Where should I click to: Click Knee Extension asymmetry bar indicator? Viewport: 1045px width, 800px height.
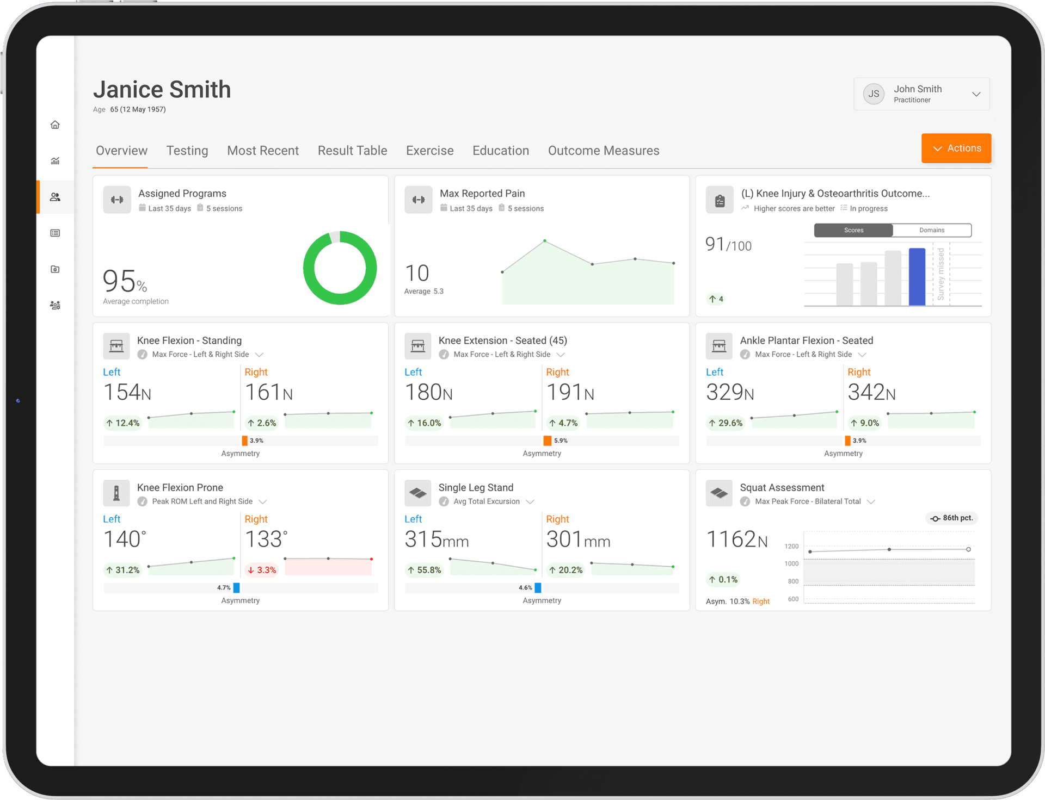tap(547, 441)
